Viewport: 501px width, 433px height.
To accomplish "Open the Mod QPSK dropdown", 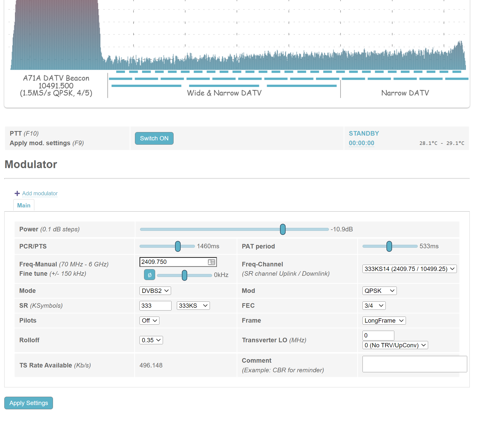I will [x=379, y=291].
